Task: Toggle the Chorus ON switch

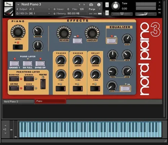Action: coord(78,88)
